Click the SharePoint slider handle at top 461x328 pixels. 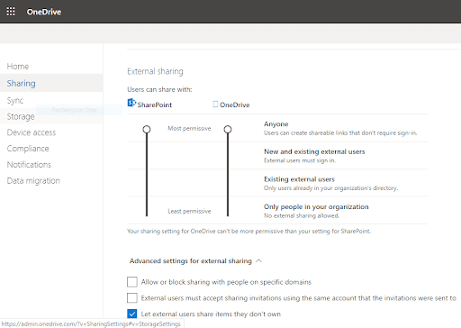(x=147, y=130)
